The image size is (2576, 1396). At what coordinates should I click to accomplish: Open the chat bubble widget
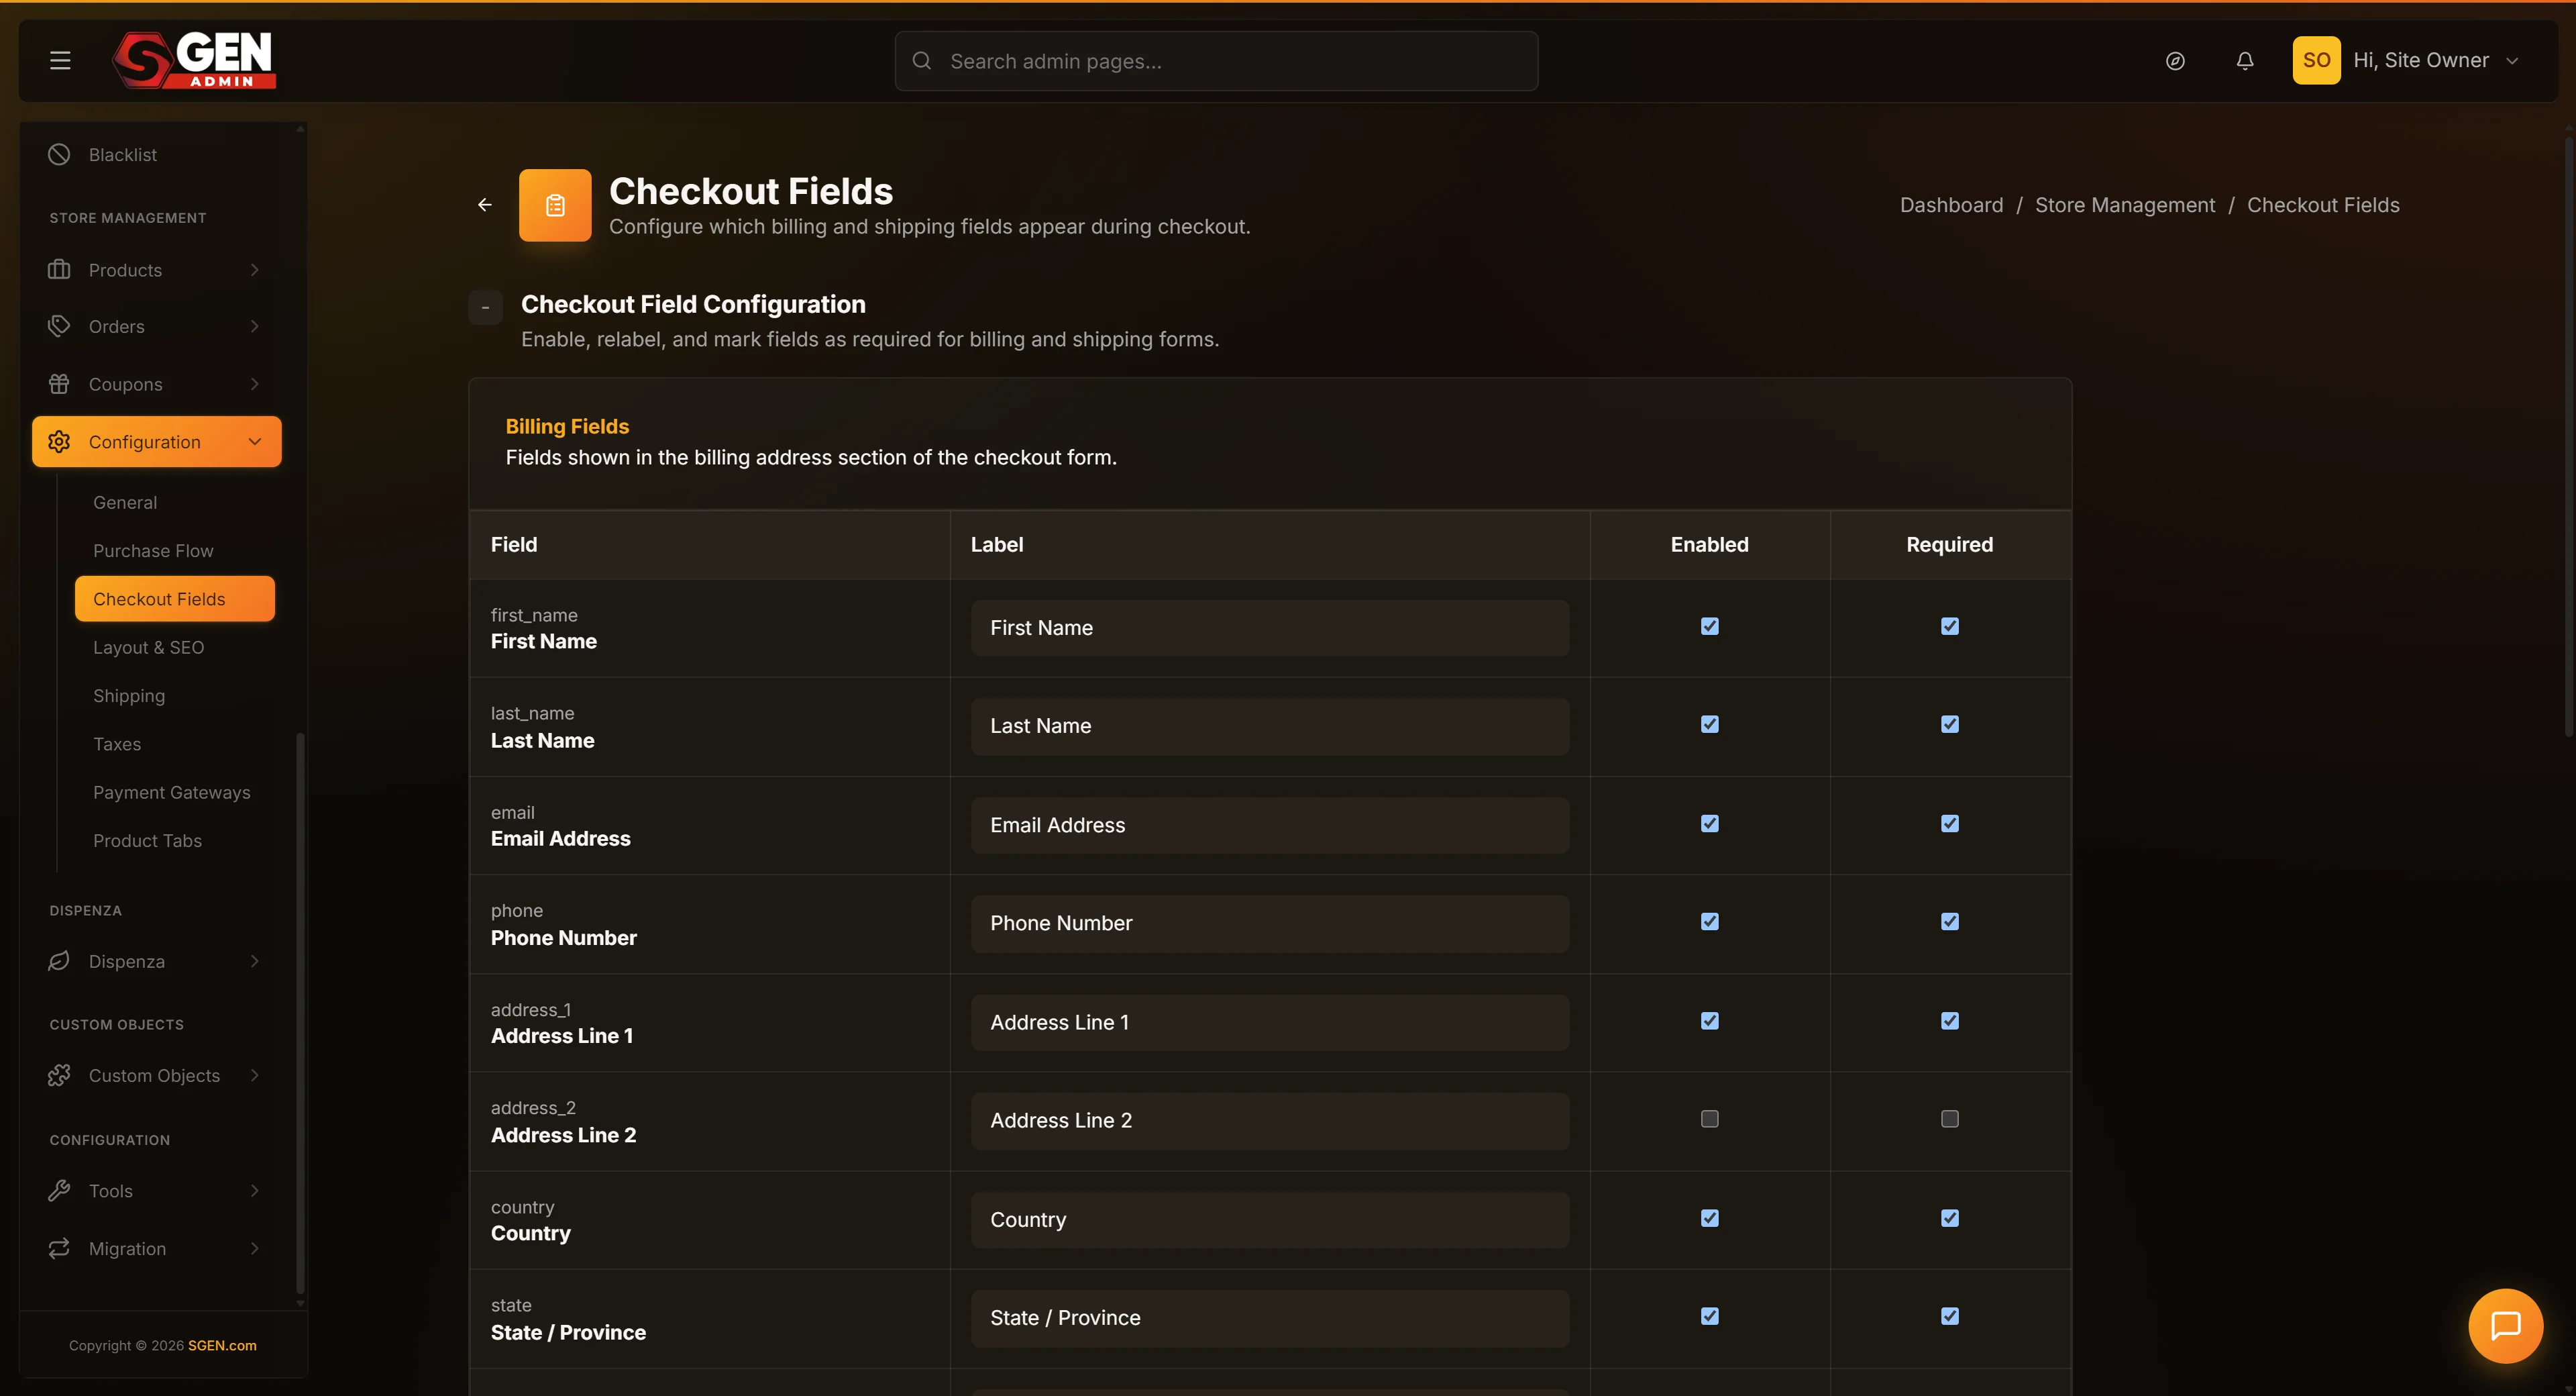[x=2505, y=1325]
